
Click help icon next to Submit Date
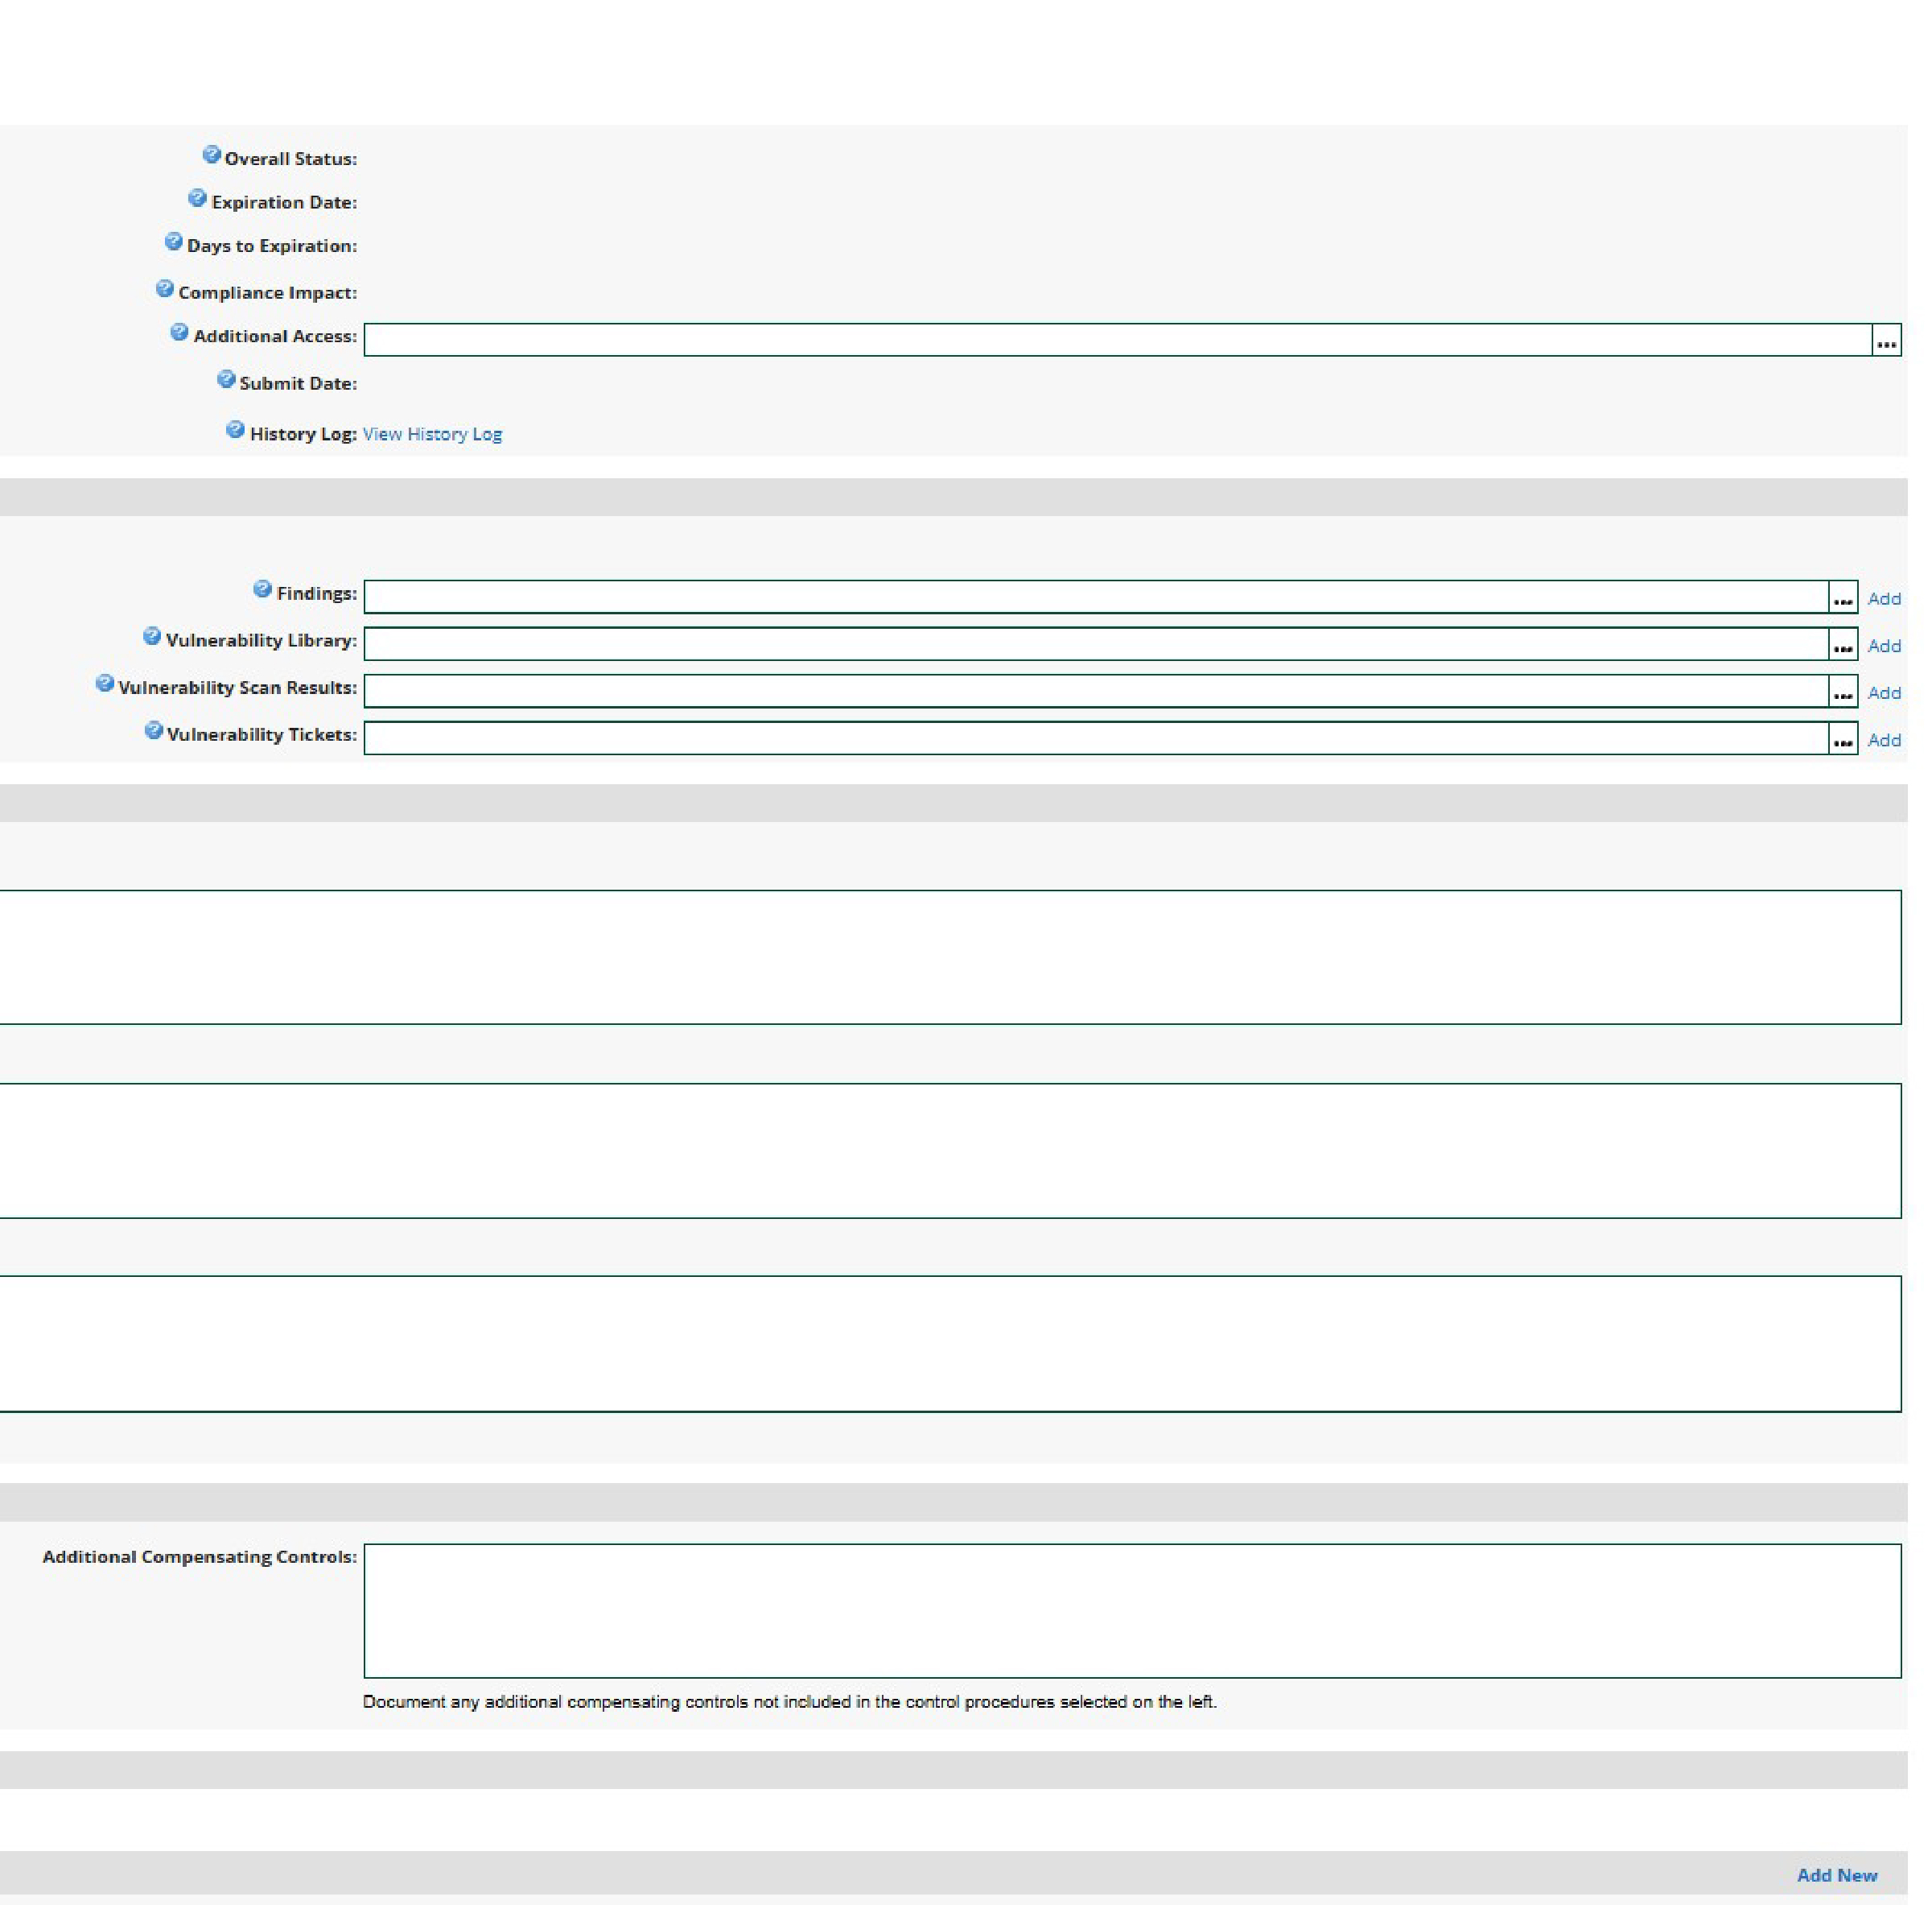pos(226,379)
